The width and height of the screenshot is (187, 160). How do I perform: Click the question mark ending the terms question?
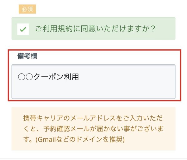click(152, 29)
